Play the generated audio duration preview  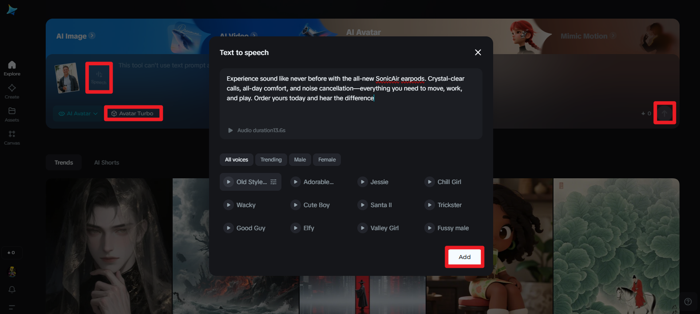pyautogui.click(x=230, y=130)
